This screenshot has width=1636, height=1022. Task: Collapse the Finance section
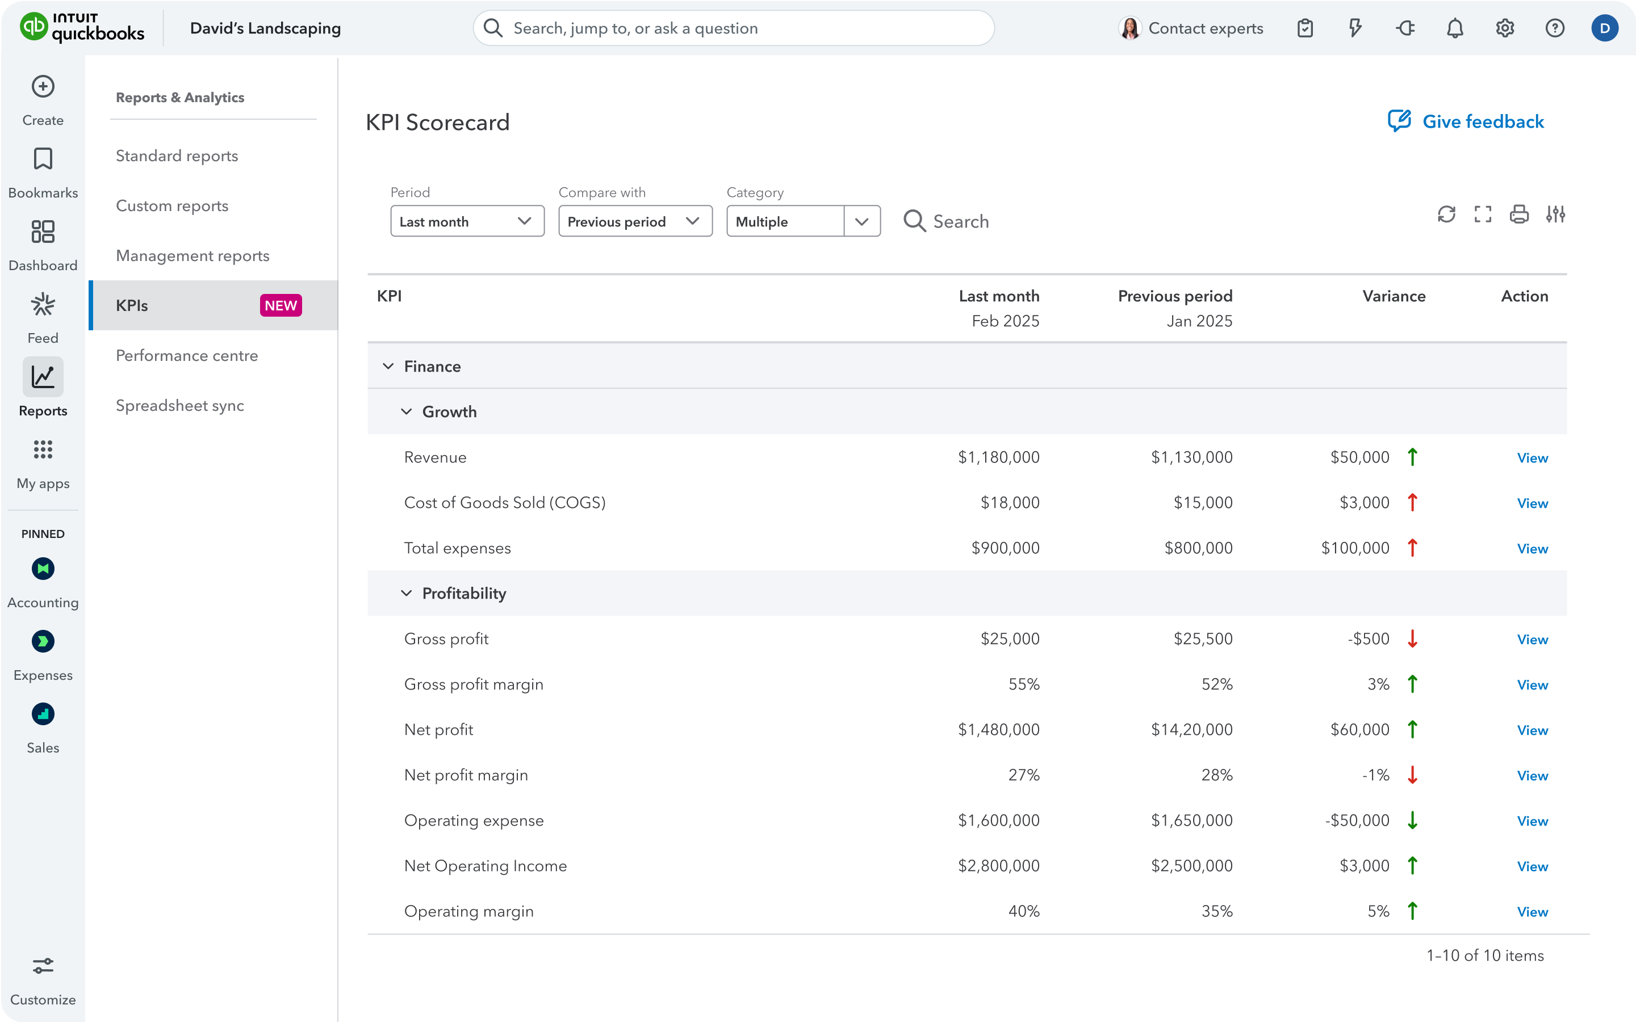tap(388, 367)
